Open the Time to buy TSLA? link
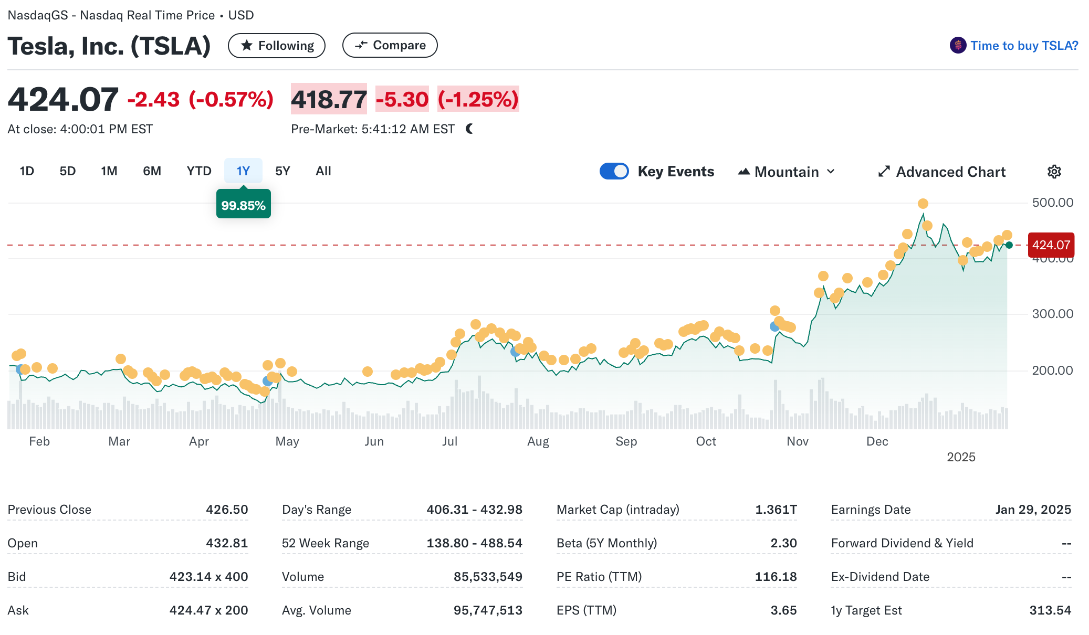 point(1023,46)
